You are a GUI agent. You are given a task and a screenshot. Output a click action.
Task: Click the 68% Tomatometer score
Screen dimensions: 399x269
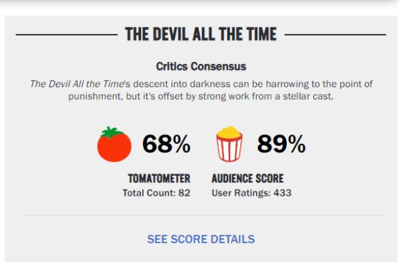(166, 144)
